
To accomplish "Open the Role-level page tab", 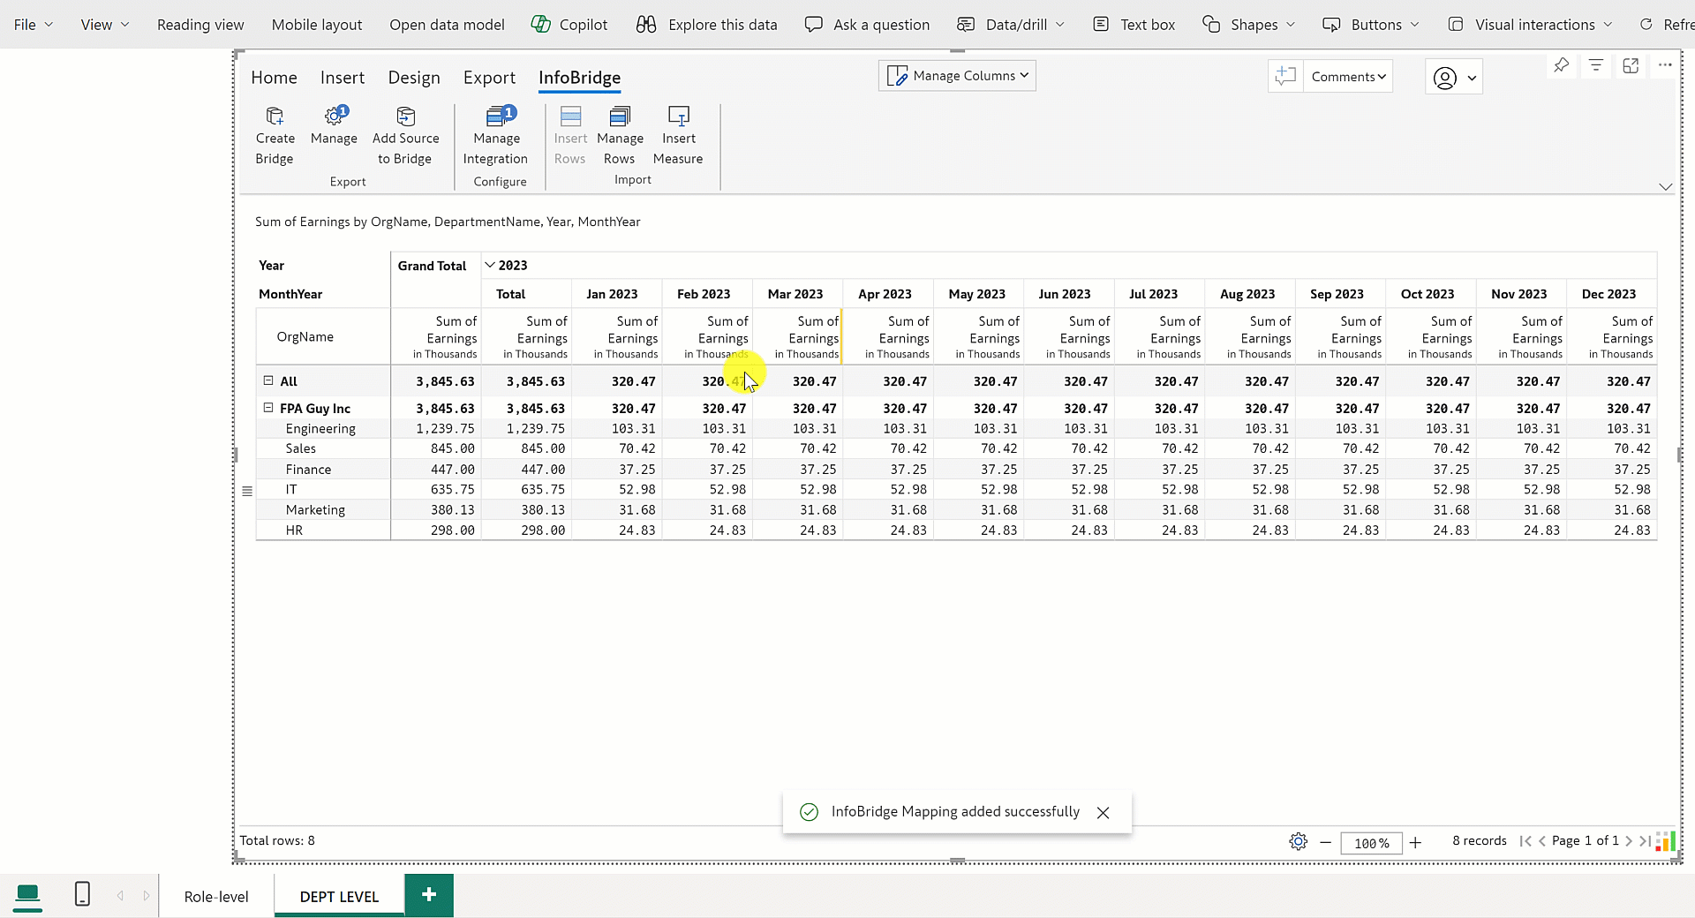I will coord(216,896).
